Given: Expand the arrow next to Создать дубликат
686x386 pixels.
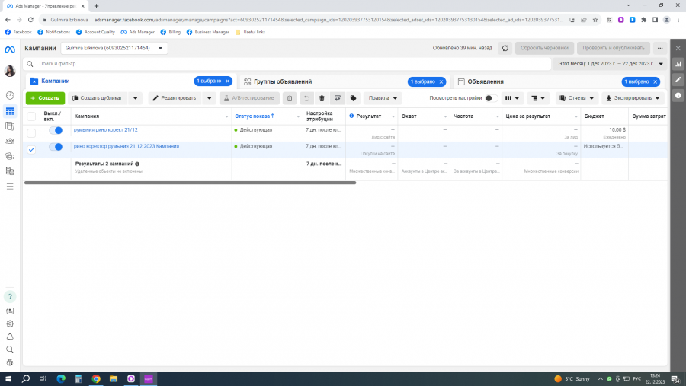Looking at the screenshot, I should (x=135, y=98).
